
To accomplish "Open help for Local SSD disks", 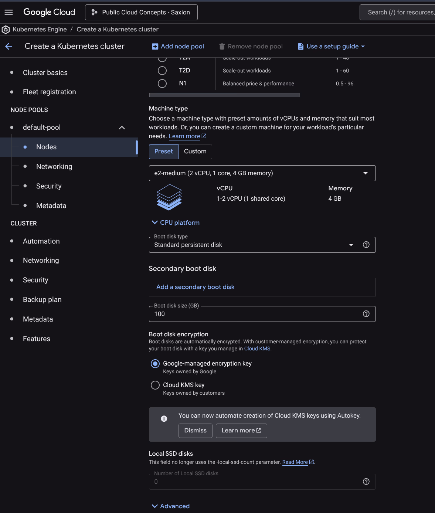I will (366, 482).
